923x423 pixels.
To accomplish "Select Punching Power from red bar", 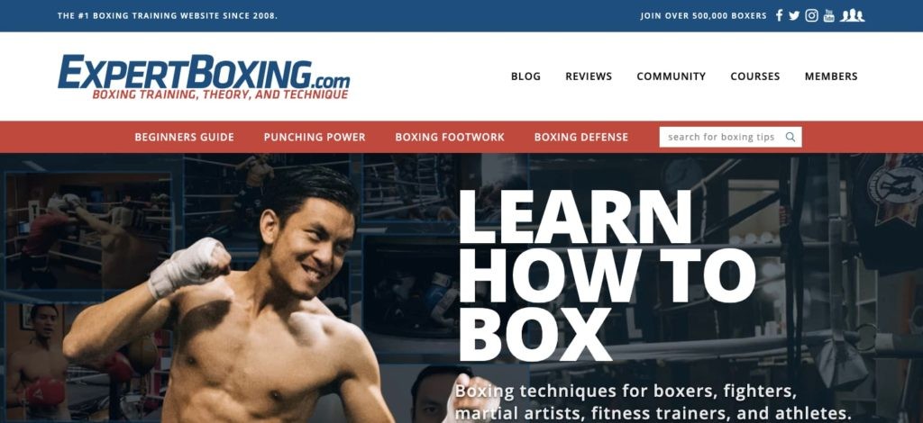I will (x=315, y=137).
